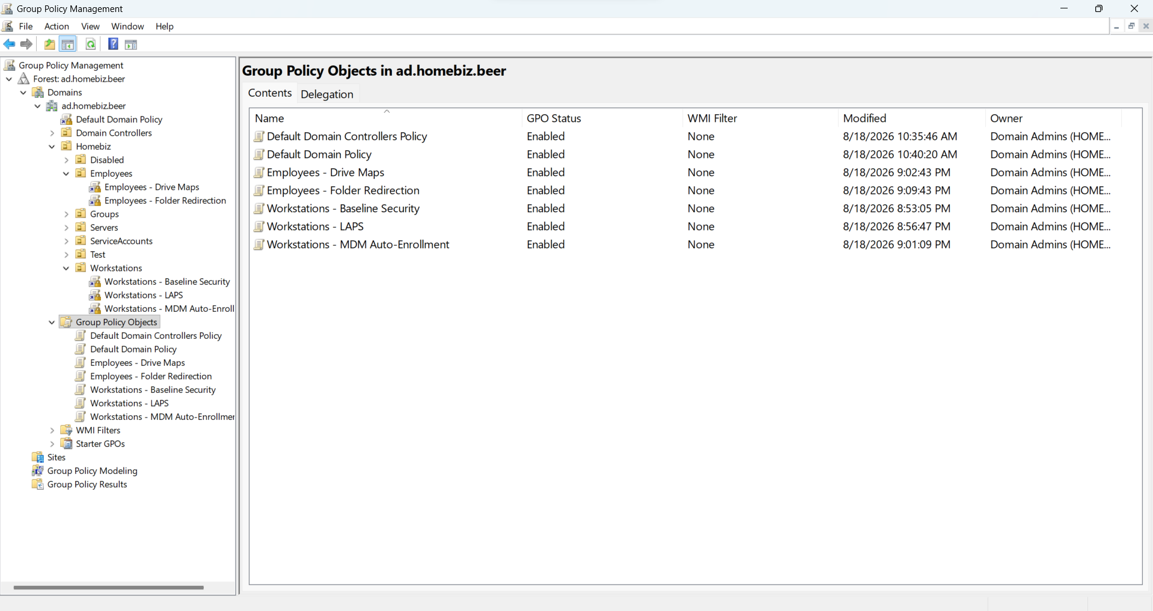Open the Action menu
Screen dimensions: 1153x611
pos(57,26)
